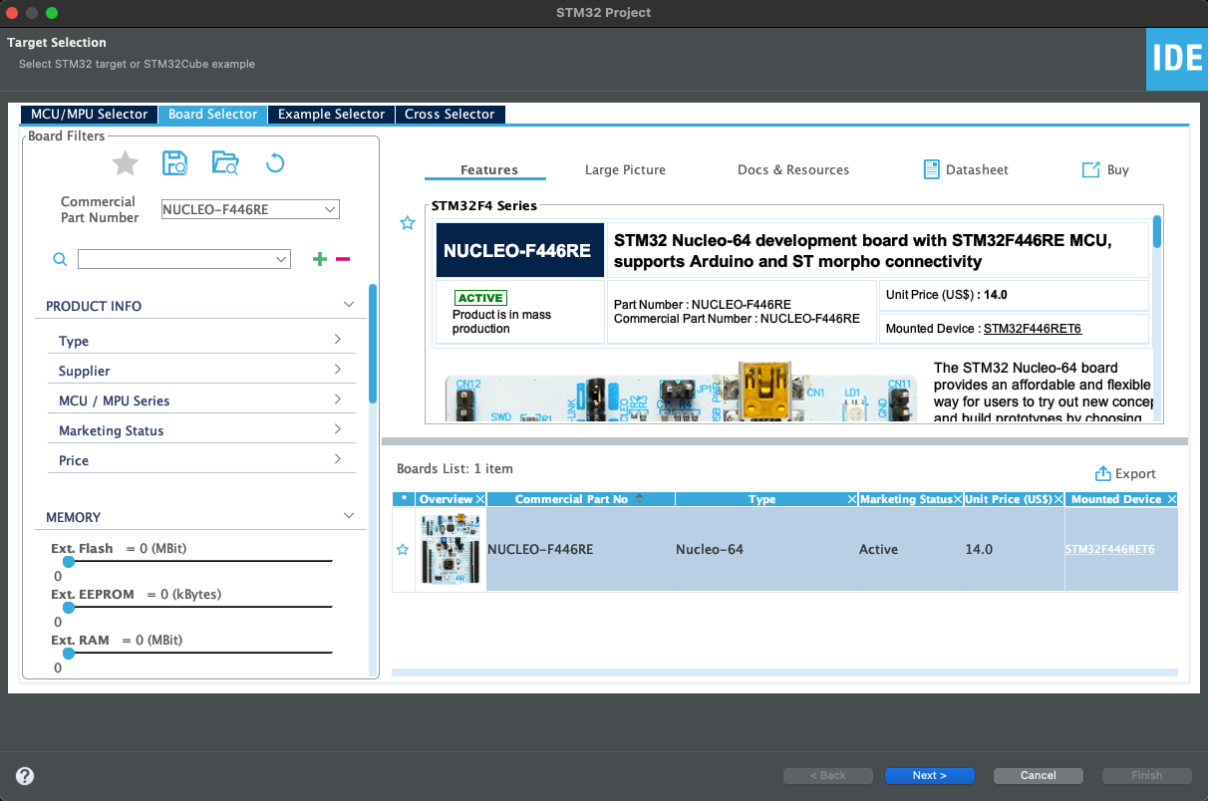The width and height of the screenshot is (1208, 801).
Task: Close the Type column with its X
Action: click(852, 499)
